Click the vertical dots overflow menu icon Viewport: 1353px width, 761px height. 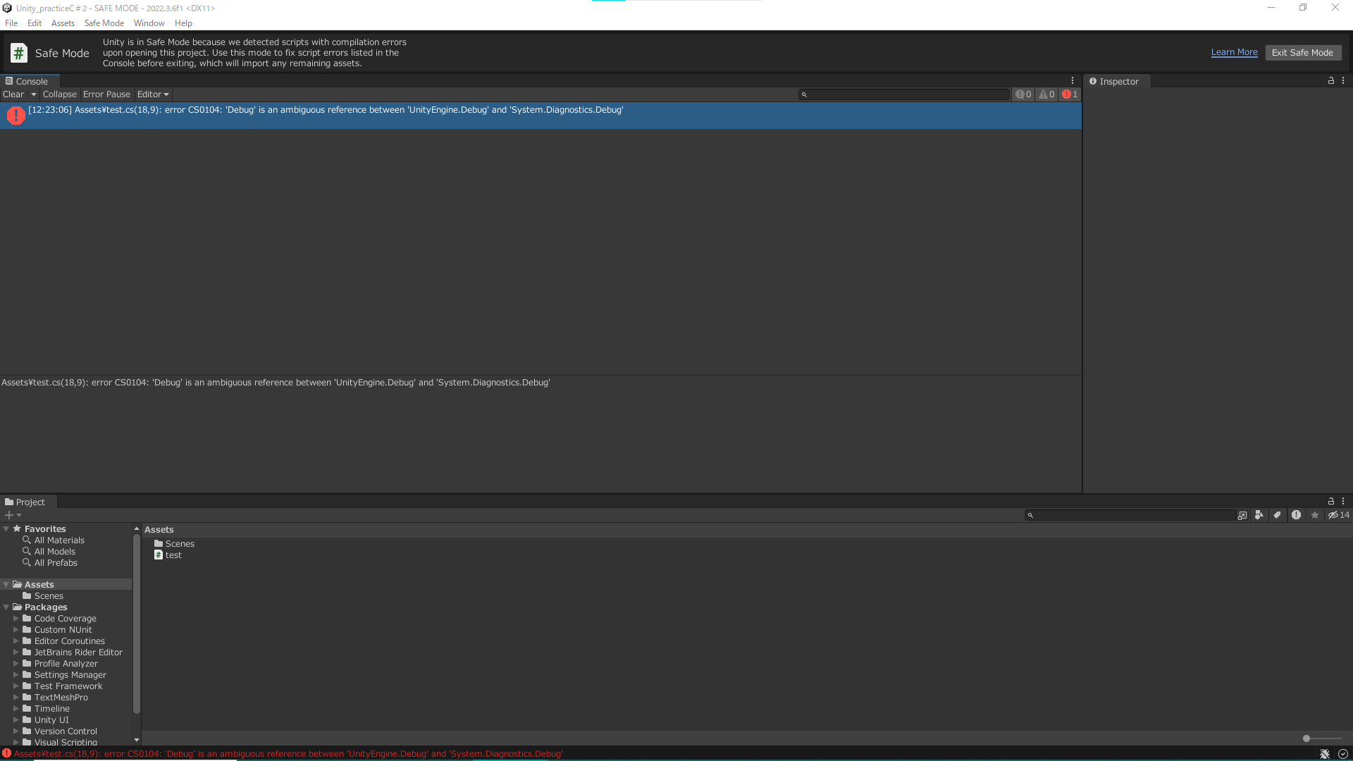[1073, 81]
